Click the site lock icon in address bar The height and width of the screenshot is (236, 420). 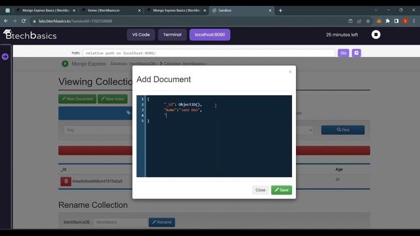(x=34, y=21)
